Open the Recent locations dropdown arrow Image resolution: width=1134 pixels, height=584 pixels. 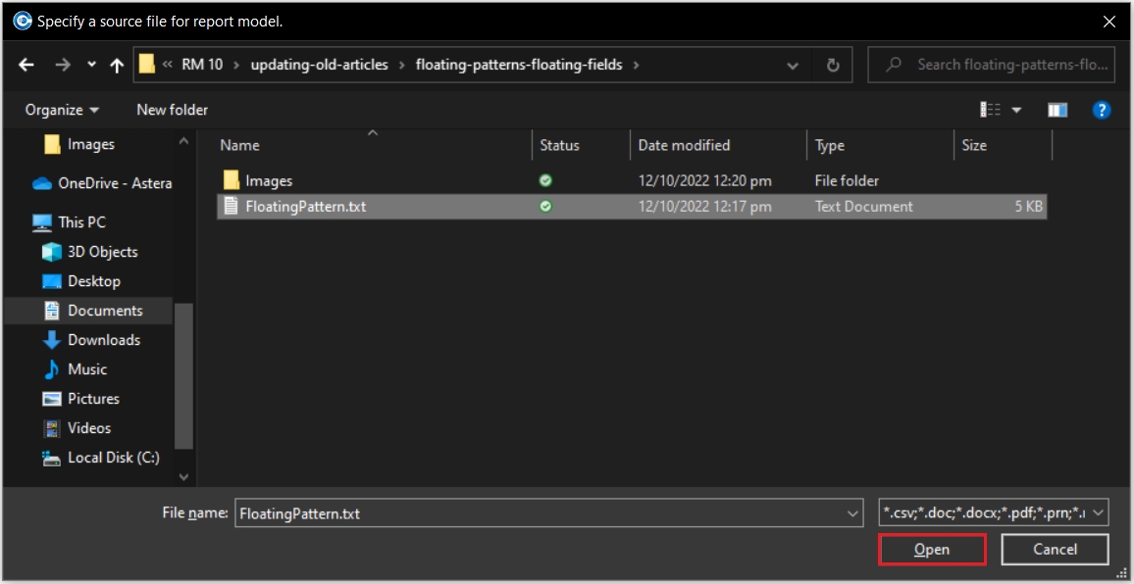coord(91,65)
